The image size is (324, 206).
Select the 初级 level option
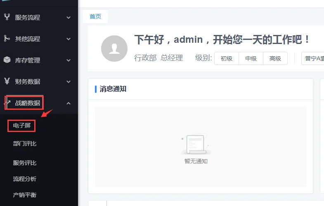227,58
